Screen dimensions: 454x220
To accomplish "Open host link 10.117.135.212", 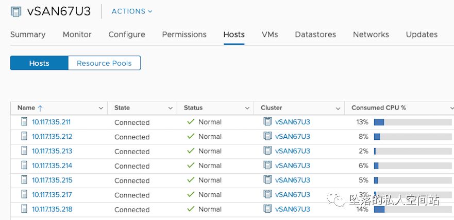I will pyautogui.click(x=52, y=137).
